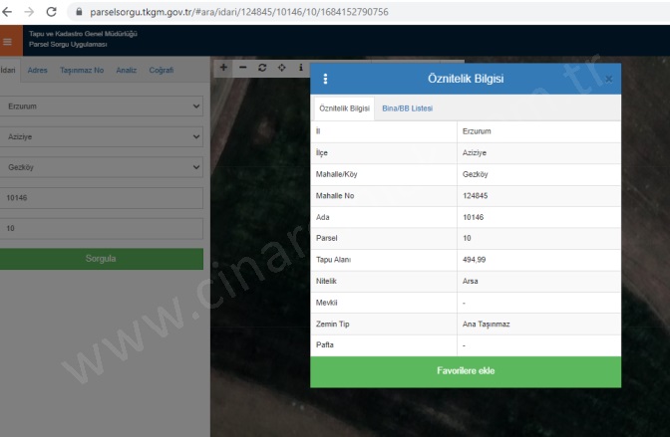Switch to the Analiz tab
This screenshot has width=670, height=437.
coord(127,71)
